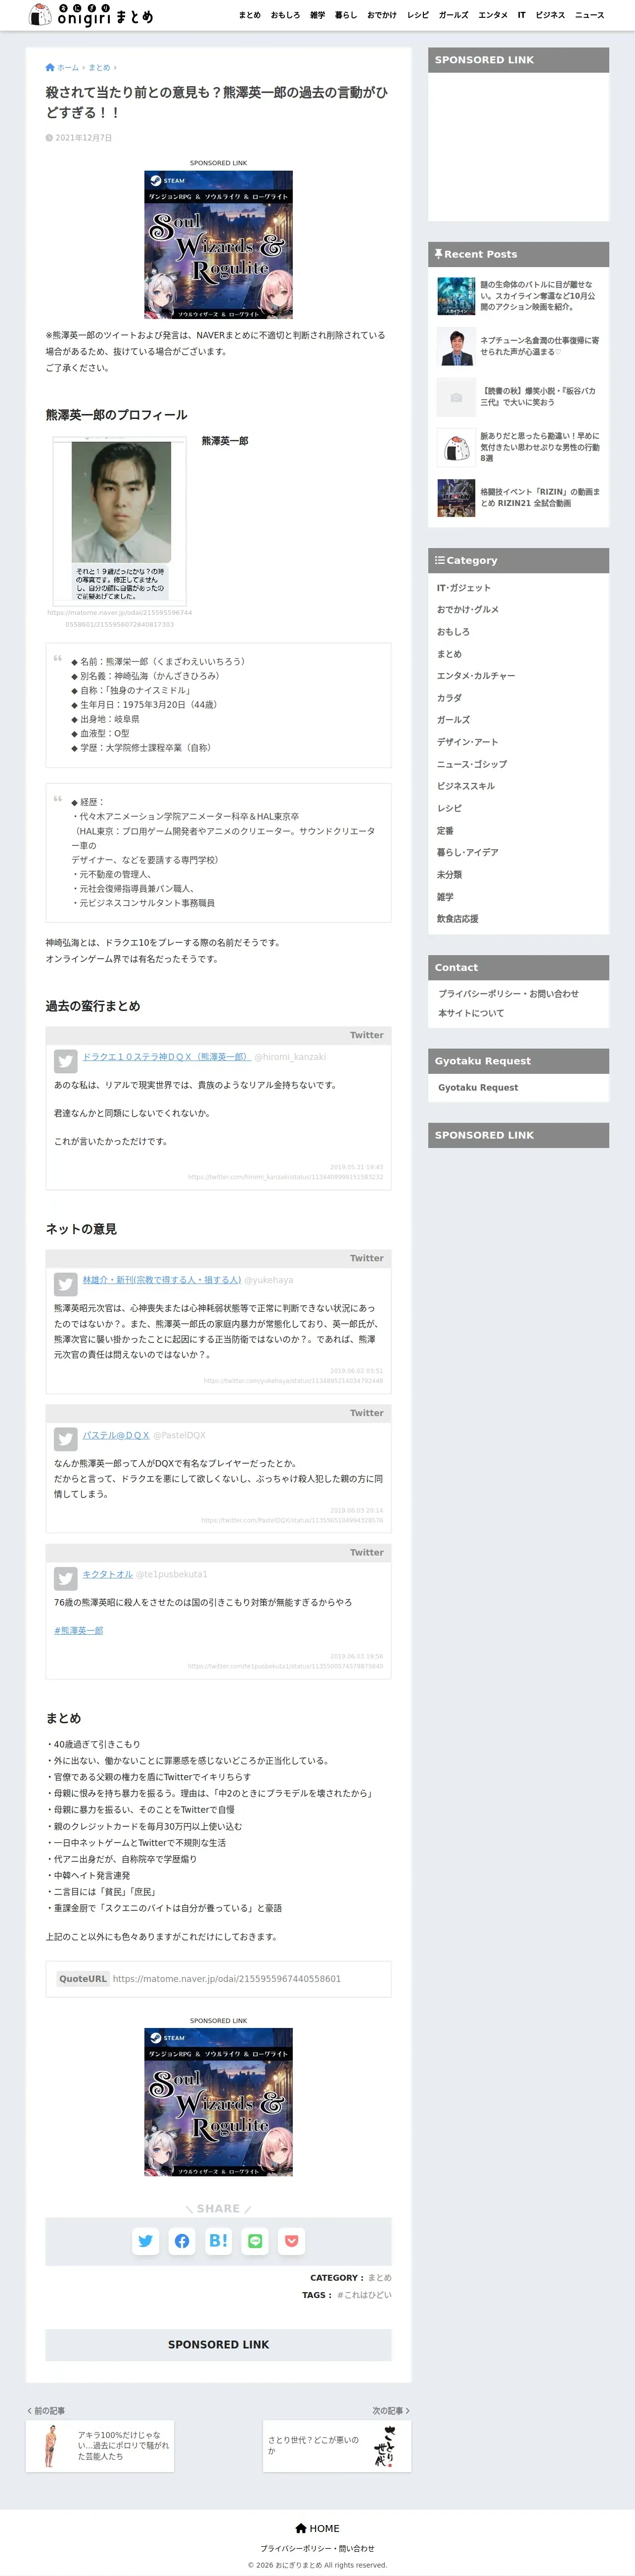Open 本サイトについて in Contact sidebar

click(471, 1013)
